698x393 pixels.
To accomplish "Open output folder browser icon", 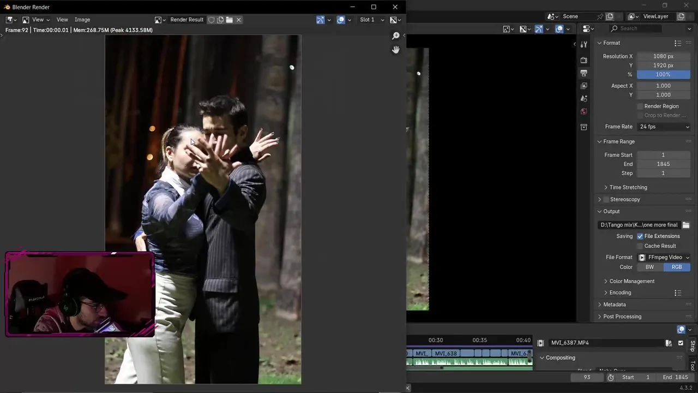I will [x=686, y=225].
